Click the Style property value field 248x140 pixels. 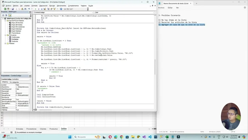pos(22,106)
